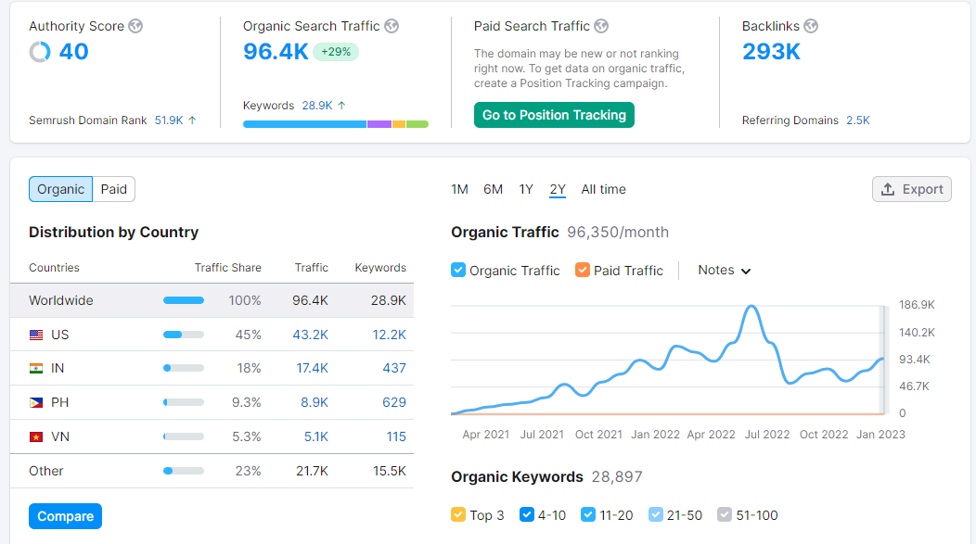Screen dimensions: 976x544
Task: Click the India flag icon
Action: tap(36, 368)
